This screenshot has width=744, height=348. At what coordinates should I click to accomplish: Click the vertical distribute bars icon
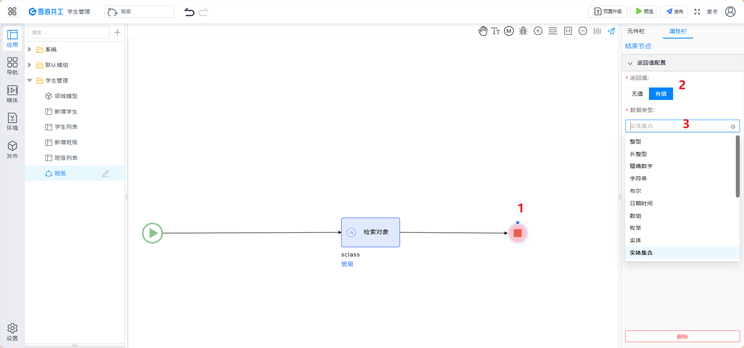[x=597, y=31]
